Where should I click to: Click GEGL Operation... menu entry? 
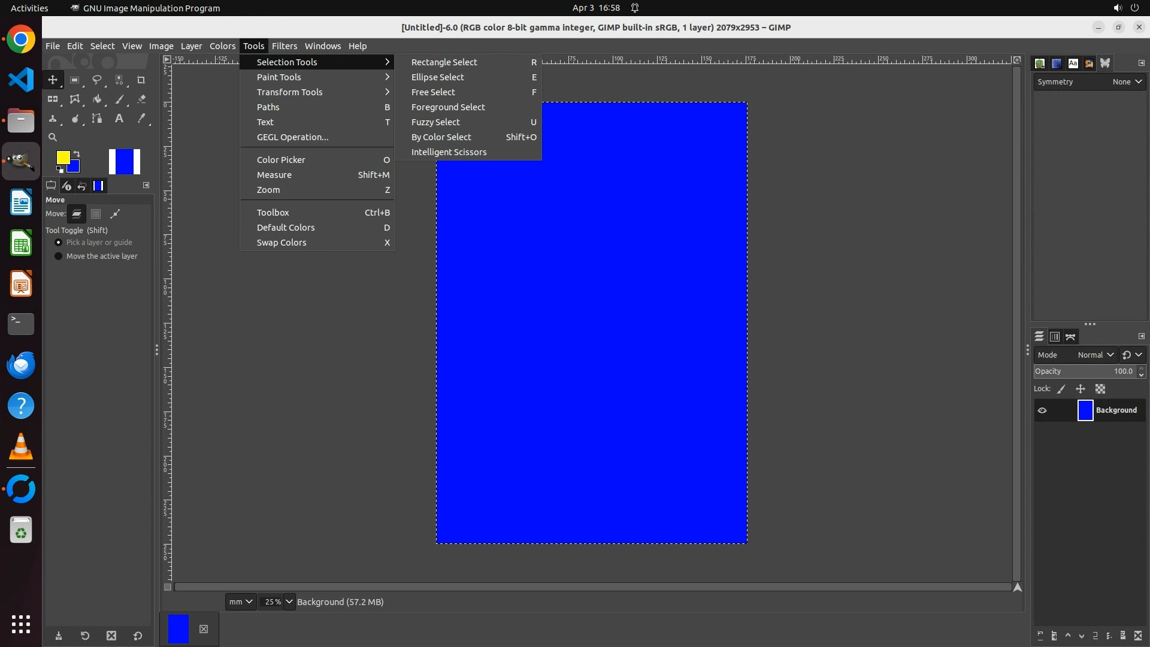point(292,137)
